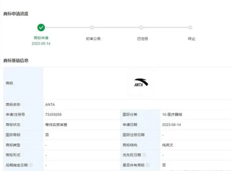The width and height of the screenshot is (231, 171).
Task: Click help icon next to 优先权日期
Action: click(144, 155)
